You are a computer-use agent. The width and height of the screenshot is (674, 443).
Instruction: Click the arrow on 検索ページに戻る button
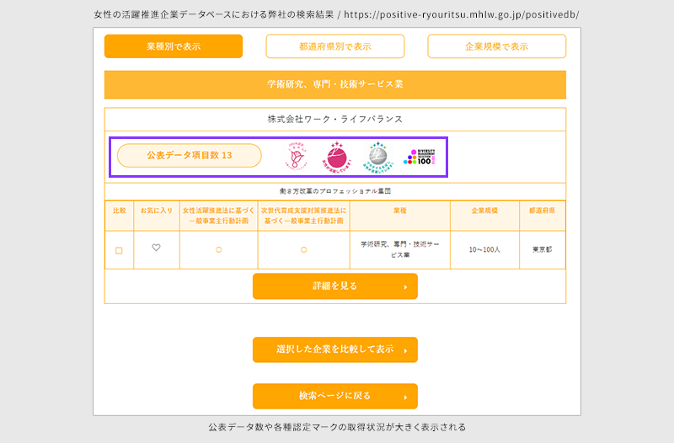(405, 397)
